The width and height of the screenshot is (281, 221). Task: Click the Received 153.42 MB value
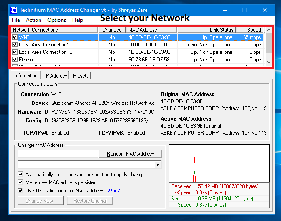[227, 186]
